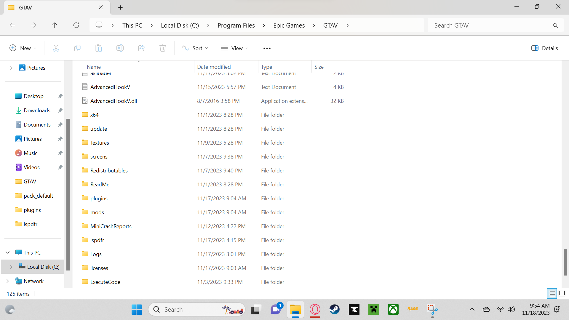Toggle the Details pane
This screenshot has width=569, height=320.
[544, 48]
